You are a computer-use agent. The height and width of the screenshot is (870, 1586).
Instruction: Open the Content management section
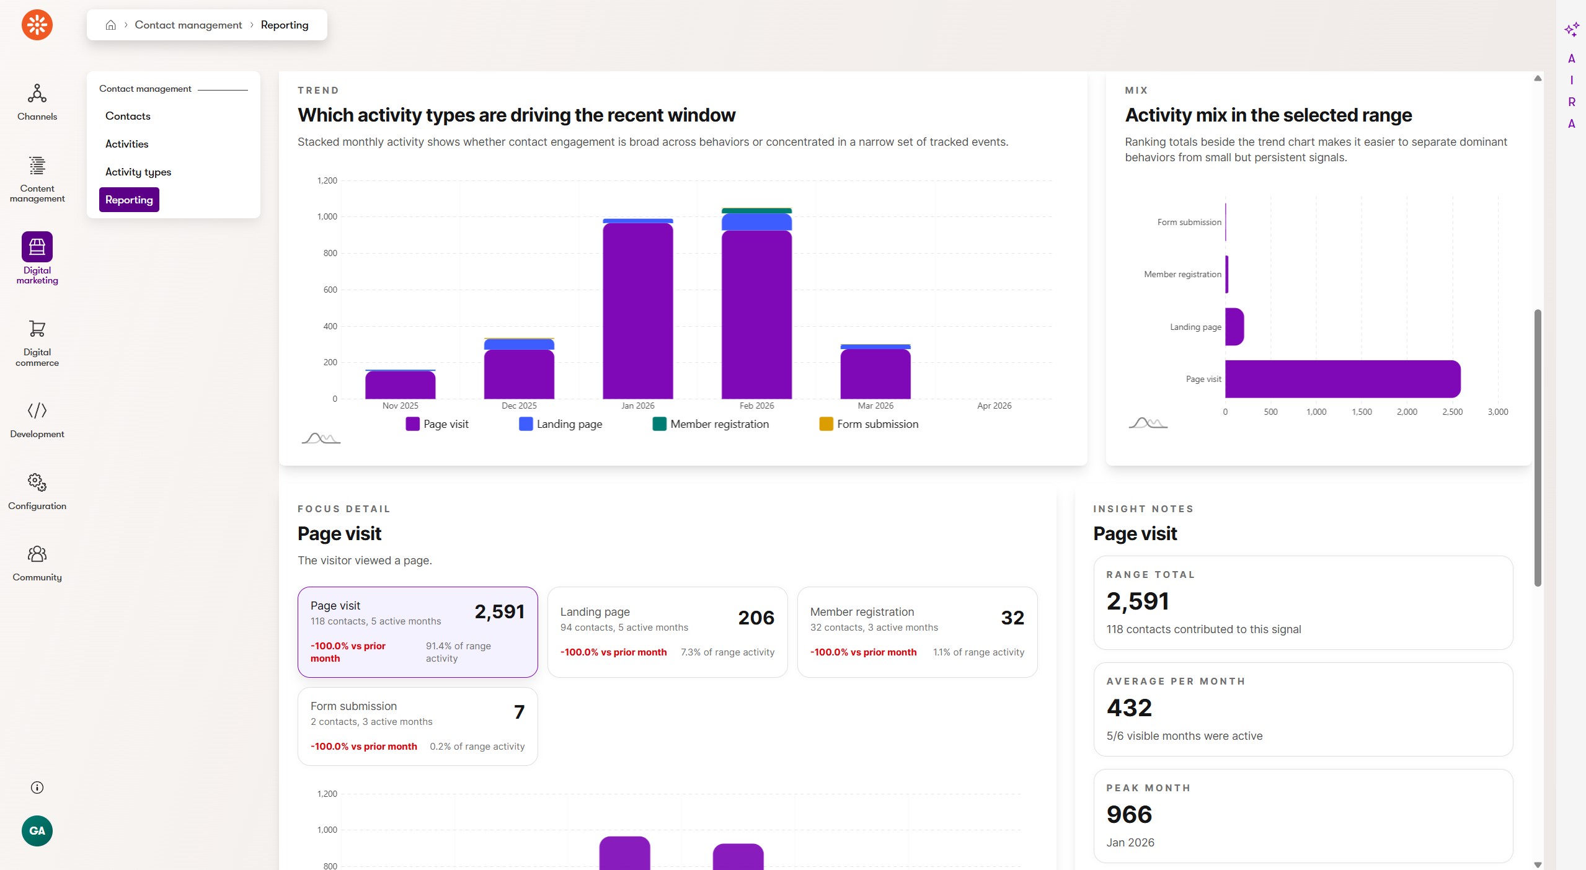tap(37, 166)
